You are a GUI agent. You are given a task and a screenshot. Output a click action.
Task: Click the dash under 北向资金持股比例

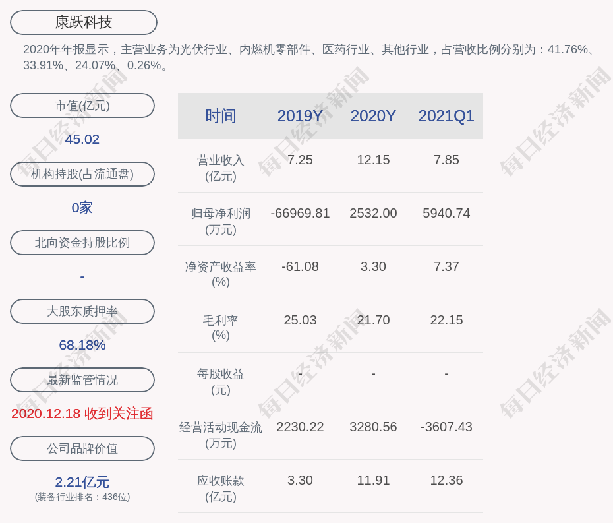[82, 276]
